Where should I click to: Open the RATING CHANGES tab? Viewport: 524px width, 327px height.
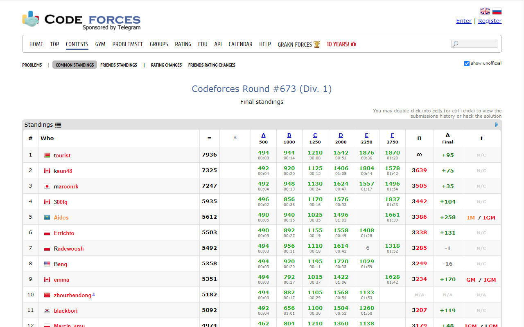point(166,65)
